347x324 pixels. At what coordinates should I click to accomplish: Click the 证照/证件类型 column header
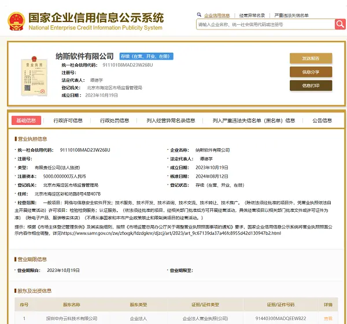click(205, 305)
